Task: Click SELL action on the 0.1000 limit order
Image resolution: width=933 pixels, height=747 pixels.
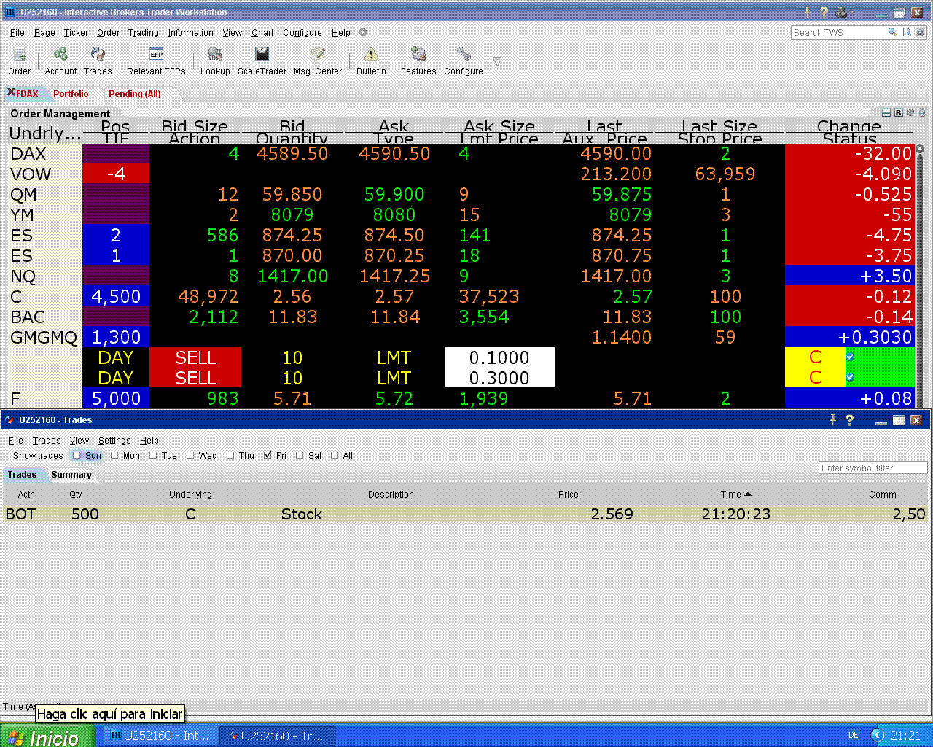Action: 195,357
